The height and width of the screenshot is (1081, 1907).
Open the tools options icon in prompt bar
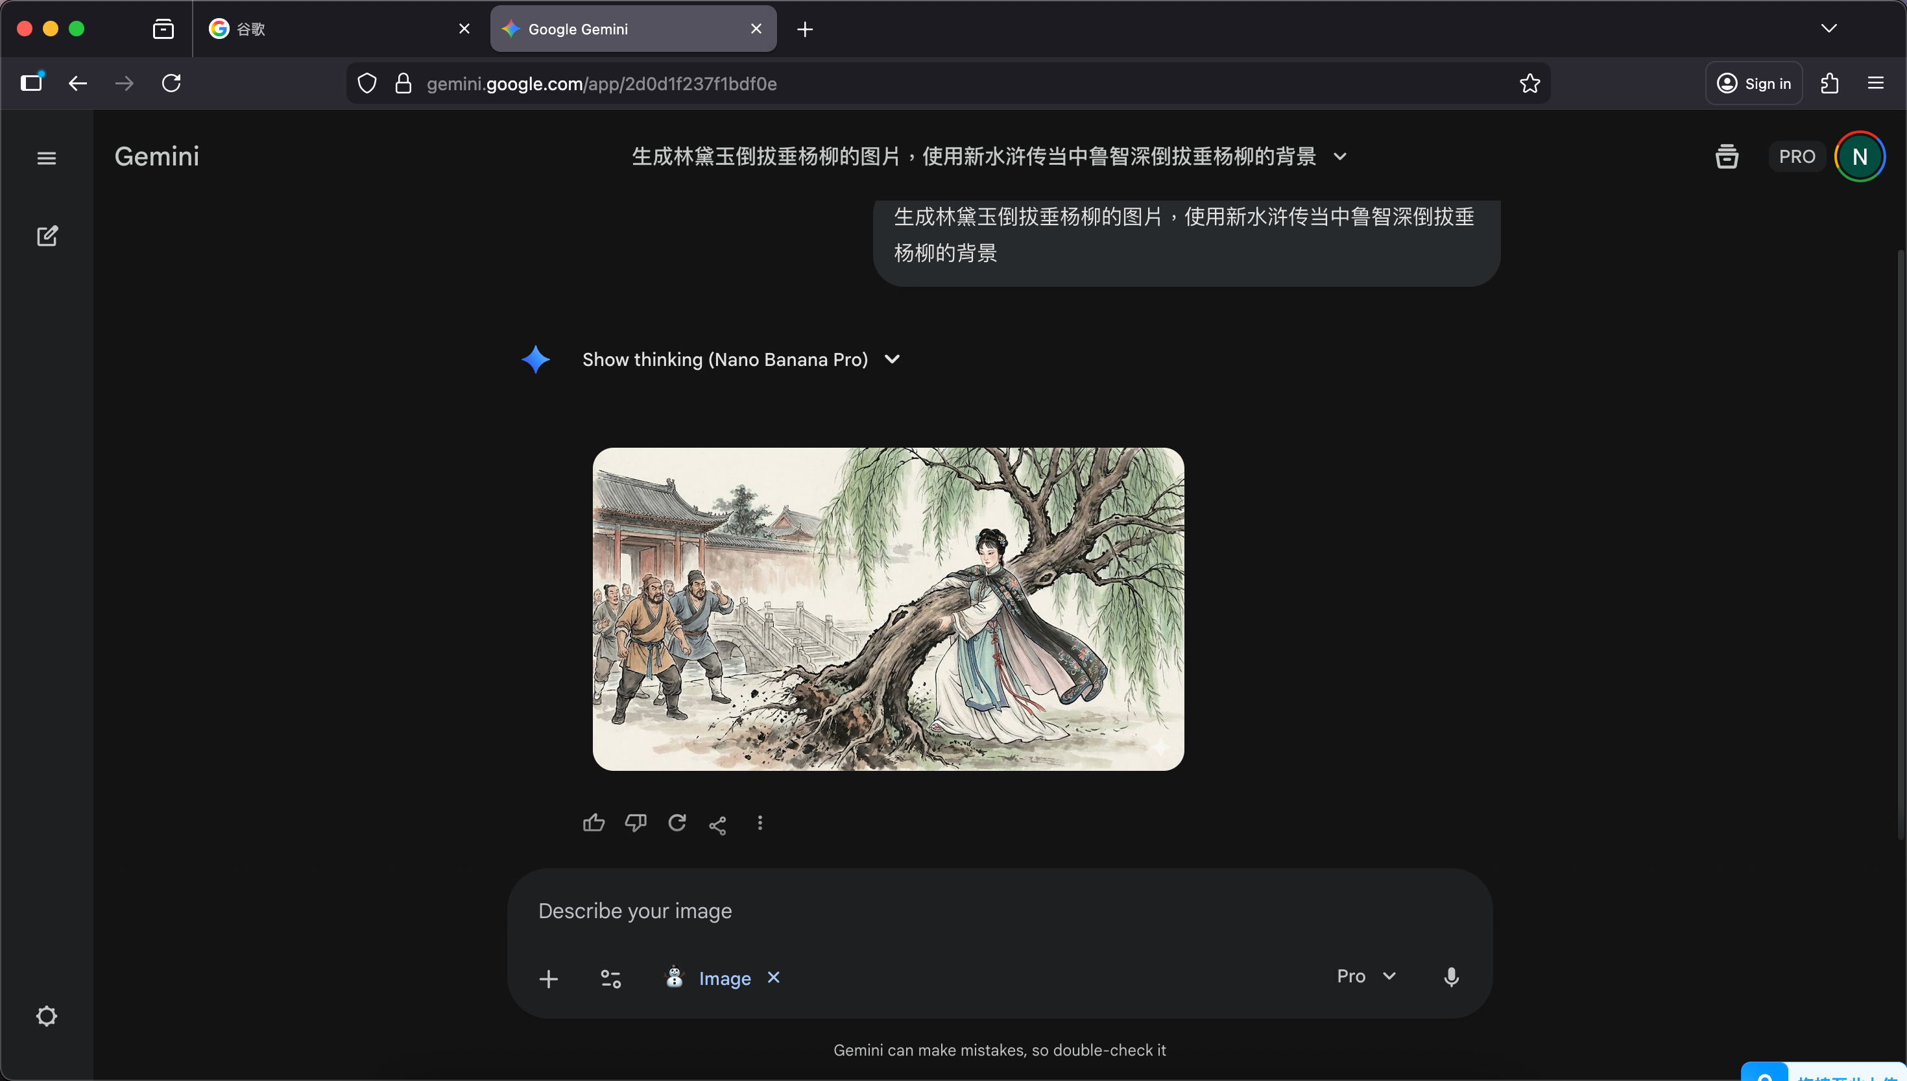coord(610,978)
